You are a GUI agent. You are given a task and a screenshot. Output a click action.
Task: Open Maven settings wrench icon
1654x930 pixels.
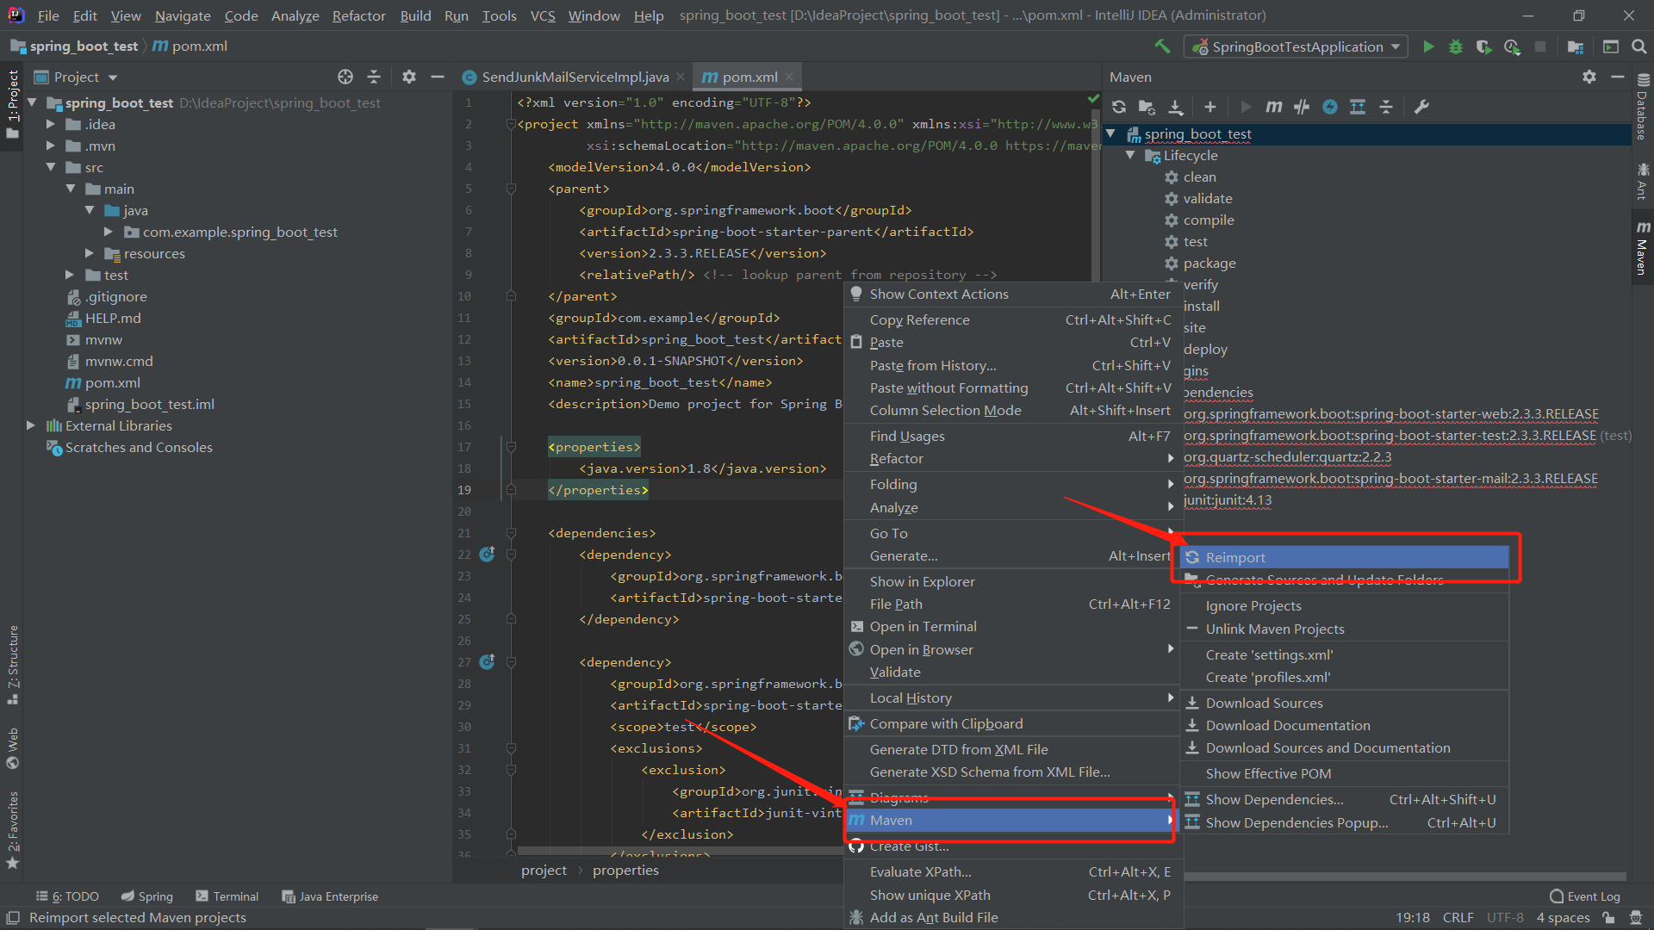1421,107
